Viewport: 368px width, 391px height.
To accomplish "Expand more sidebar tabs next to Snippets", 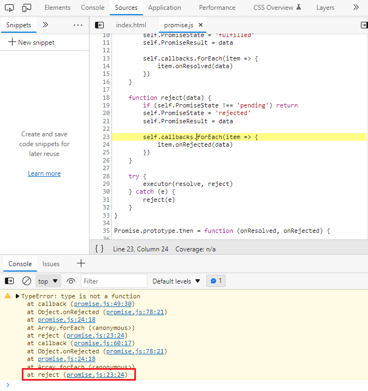I will tap(45, 25).
